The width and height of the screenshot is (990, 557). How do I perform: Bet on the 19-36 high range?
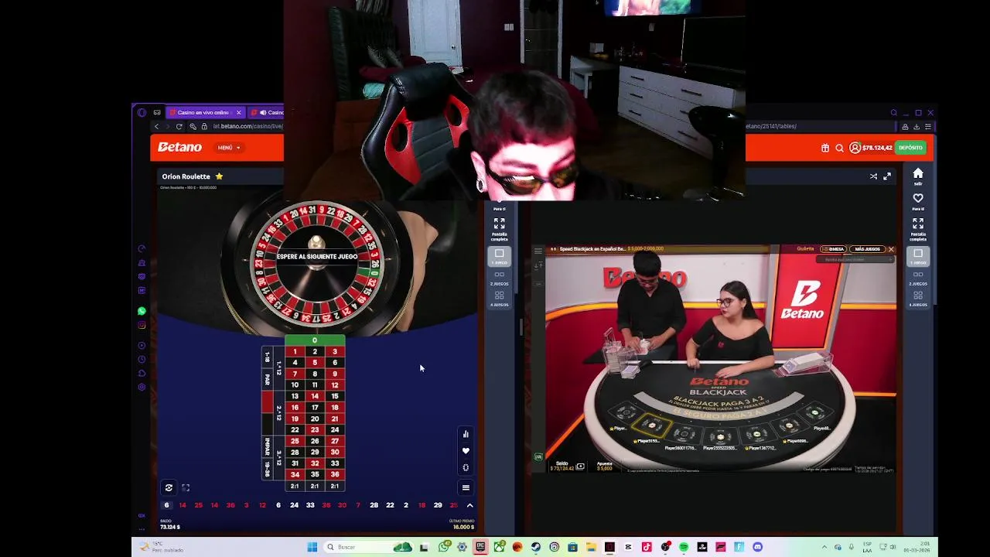[268, 469]
